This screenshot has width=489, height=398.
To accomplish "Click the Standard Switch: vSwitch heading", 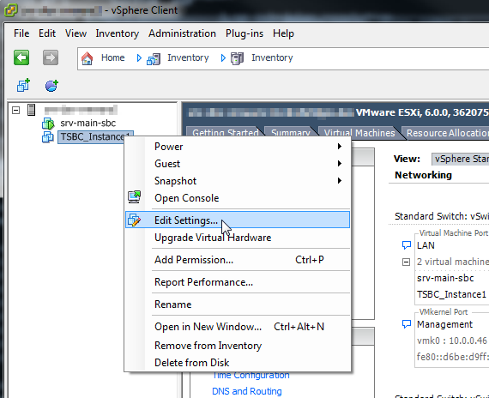I will (442, 216).
